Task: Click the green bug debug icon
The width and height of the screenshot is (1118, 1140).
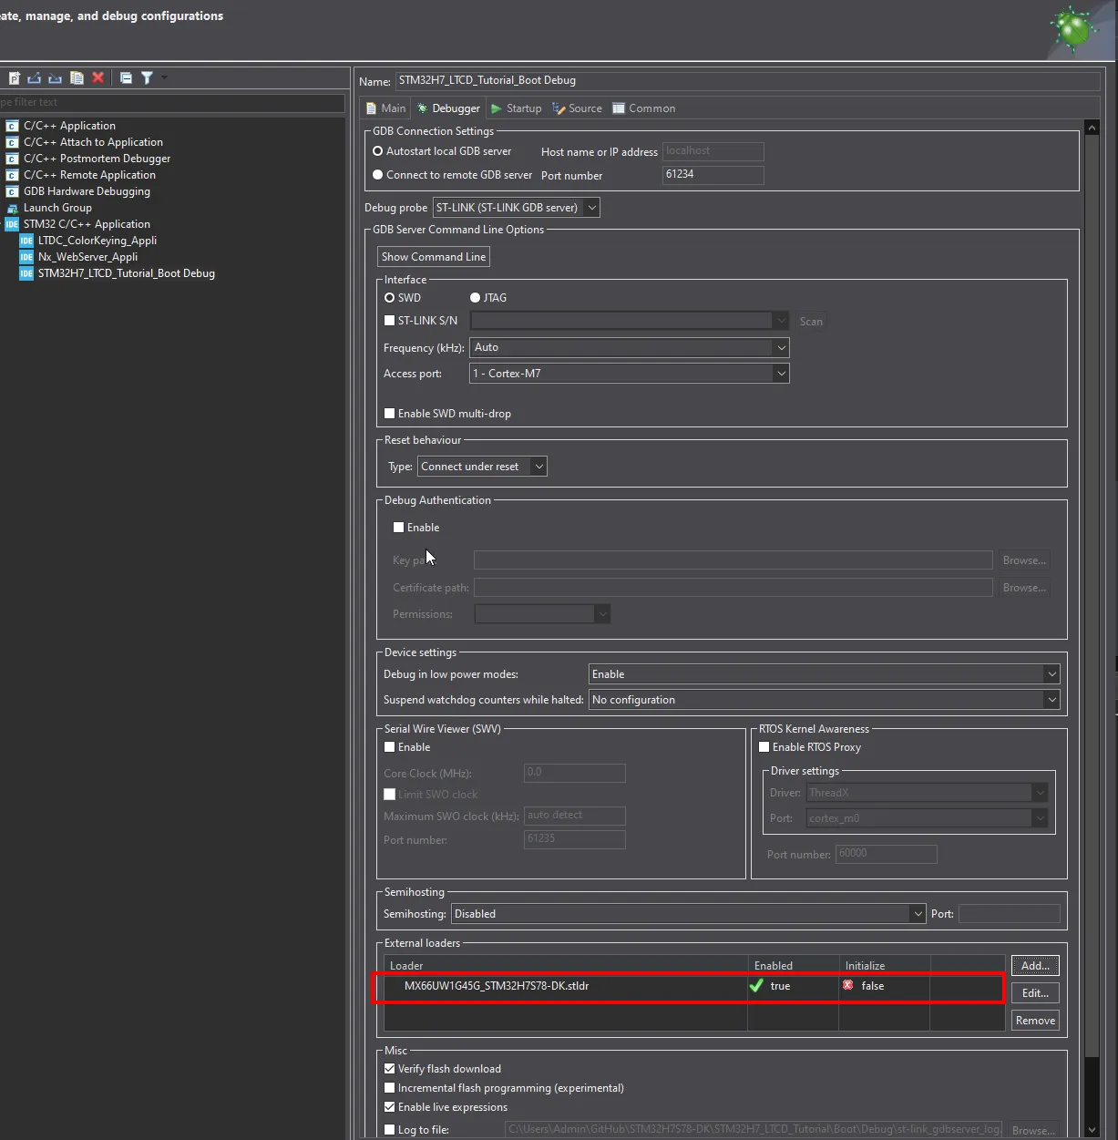Action: (1072, 28)
